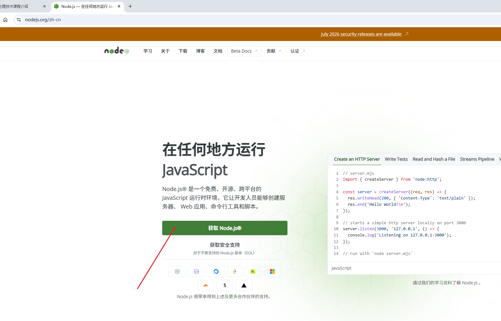Click the gray hexagon cube partner logo
The height and width of the screenshot is (321, 501).
(177, 272)
